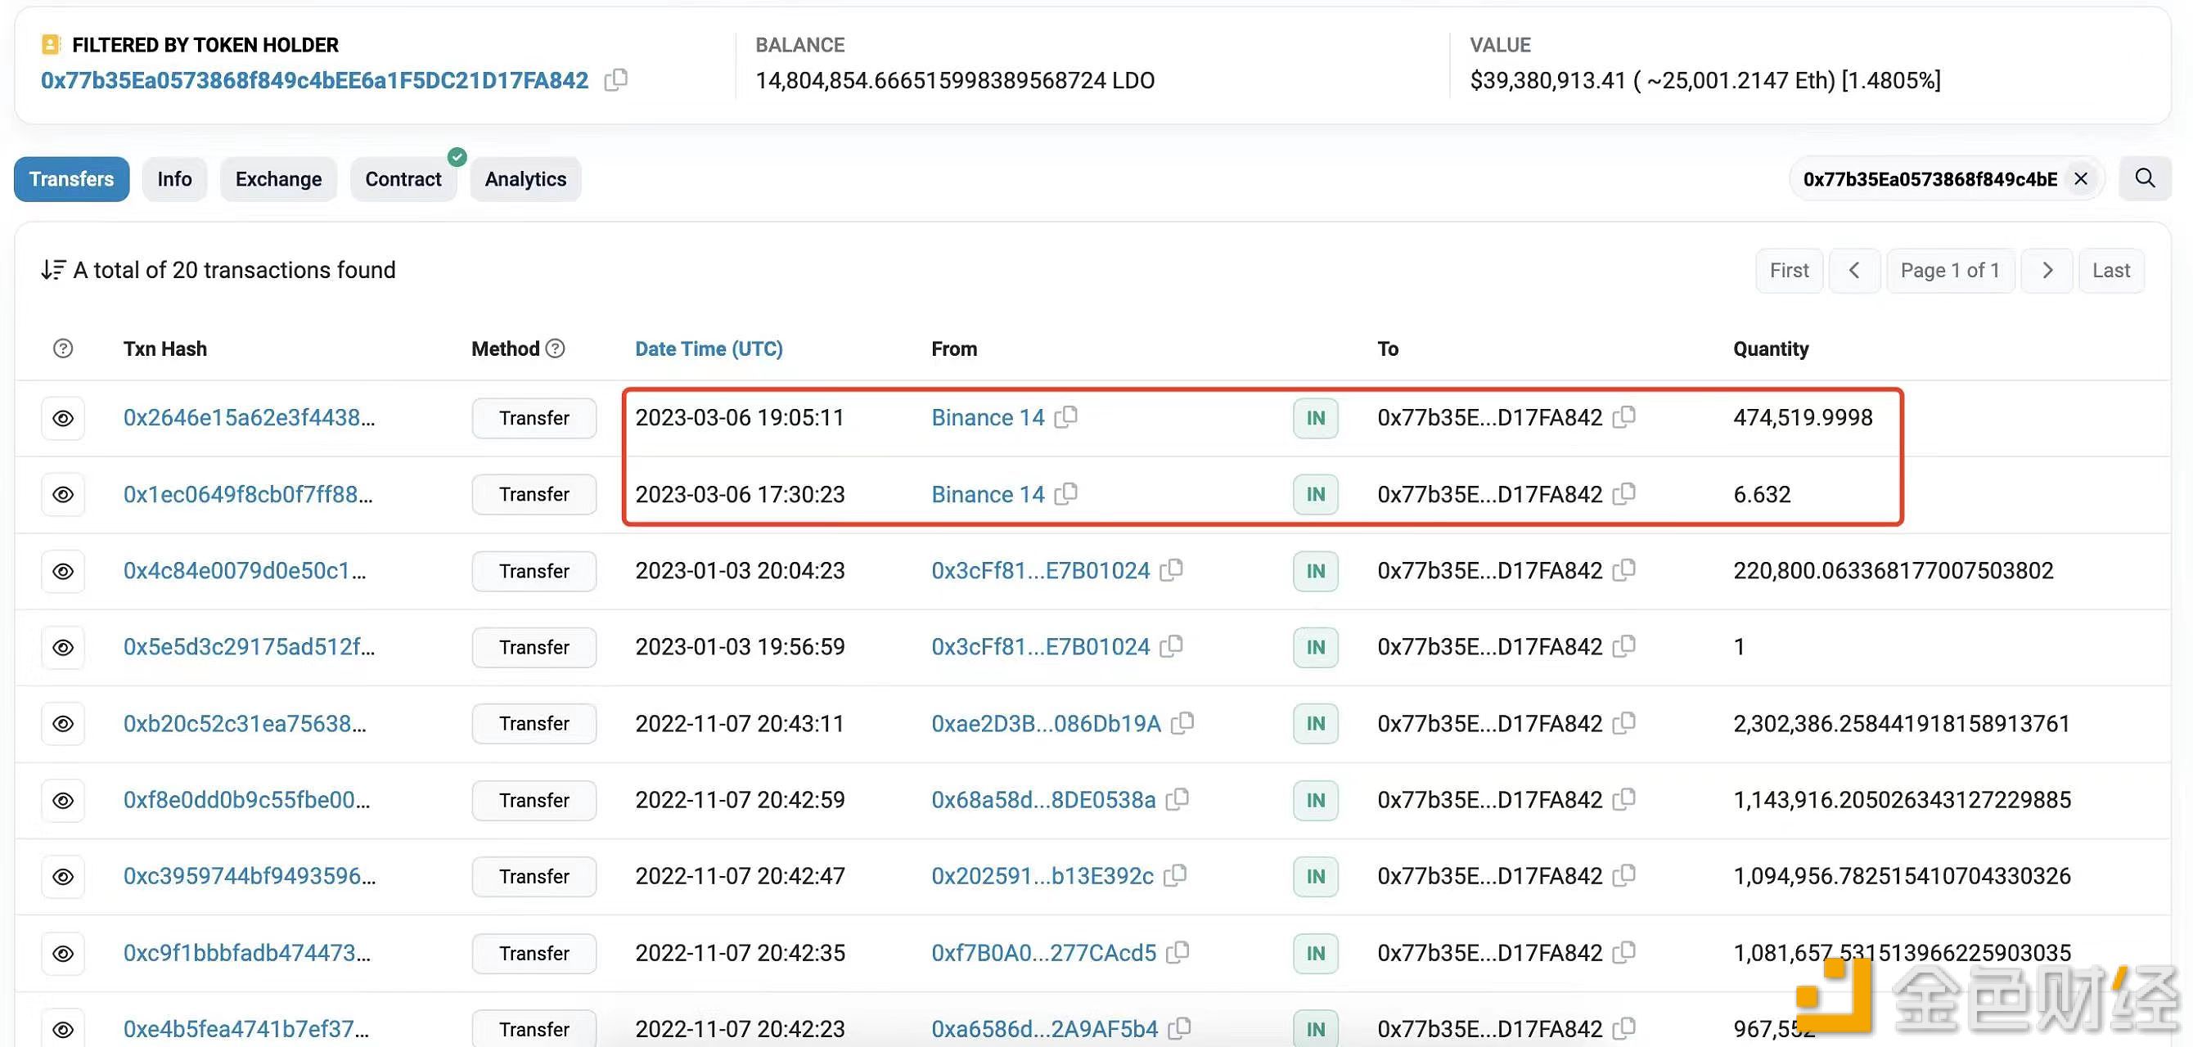Toggle the sort order icon beside total

pyautogui.click(x=53, y=270)
